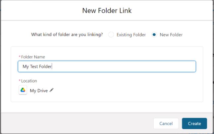This screenshot has height=134, width=214.
Task: Click the New Folder option label
Action: tap(171, 35)
